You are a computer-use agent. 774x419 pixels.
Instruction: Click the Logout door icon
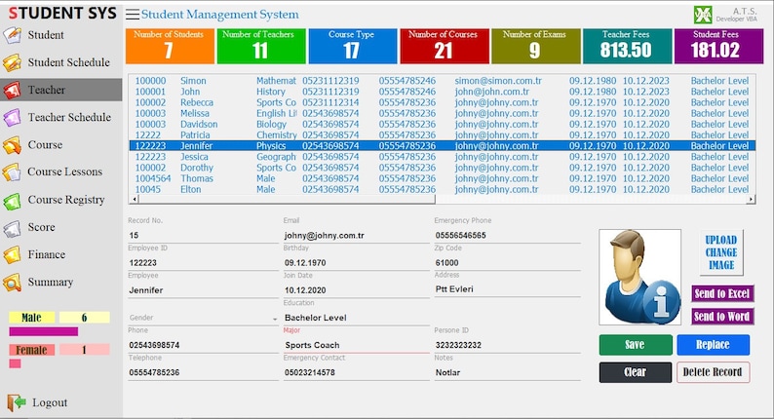(17, 402)
